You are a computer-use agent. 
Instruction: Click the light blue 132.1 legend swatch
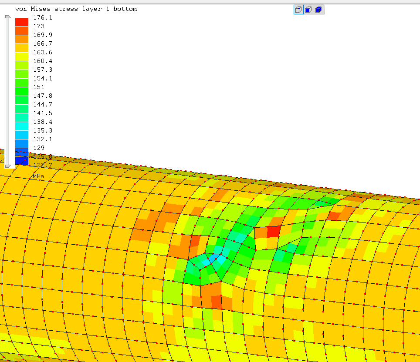coord(22,143)
